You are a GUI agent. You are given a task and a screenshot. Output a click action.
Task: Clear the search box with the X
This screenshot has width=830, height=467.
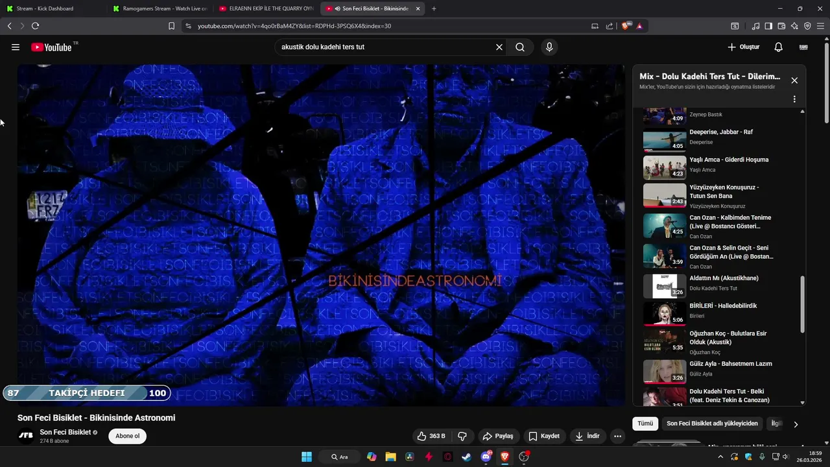coord(499,47)
